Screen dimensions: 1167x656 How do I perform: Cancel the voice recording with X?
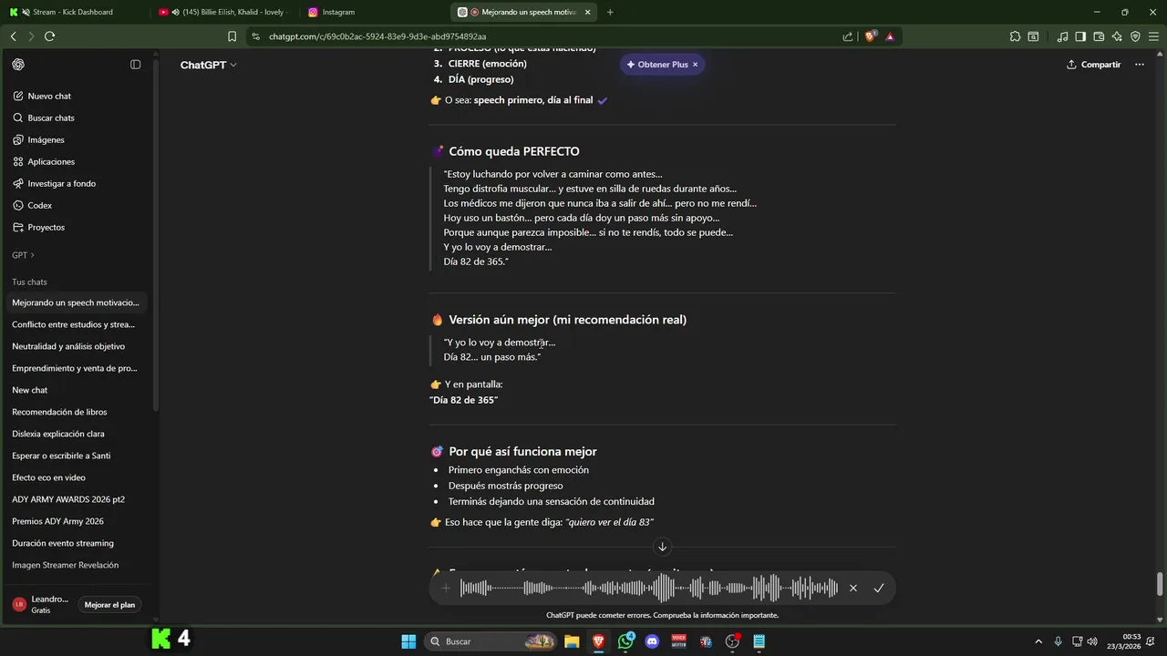853,589
